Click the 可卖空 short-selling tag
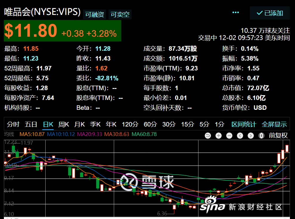Screen dimensions: 295x219 [x=120, y=15]
